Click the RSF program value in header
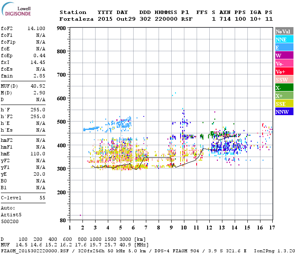The height and width of the screenshot is (254, 296). coord(187,19)
